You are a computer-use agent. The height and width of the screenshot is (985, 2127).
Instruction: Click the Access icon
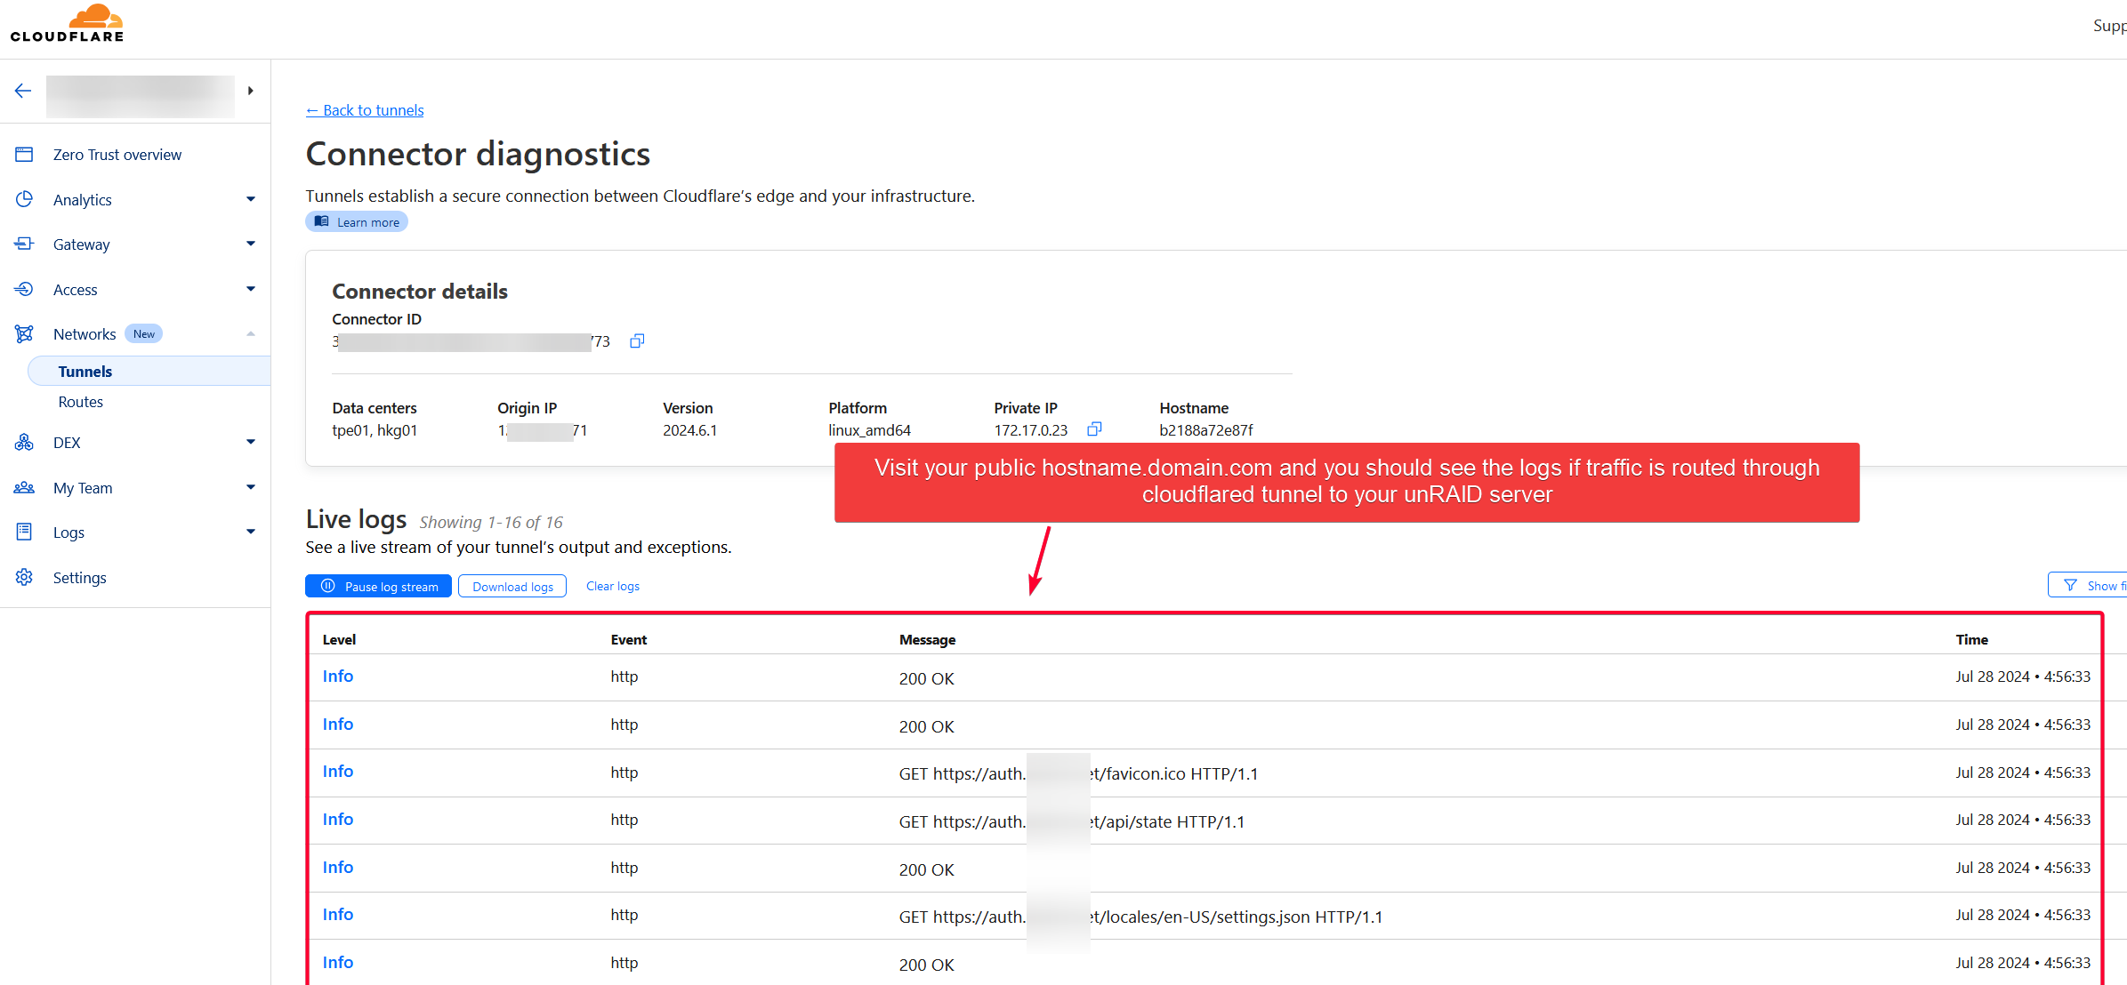[x=24, y=289]
